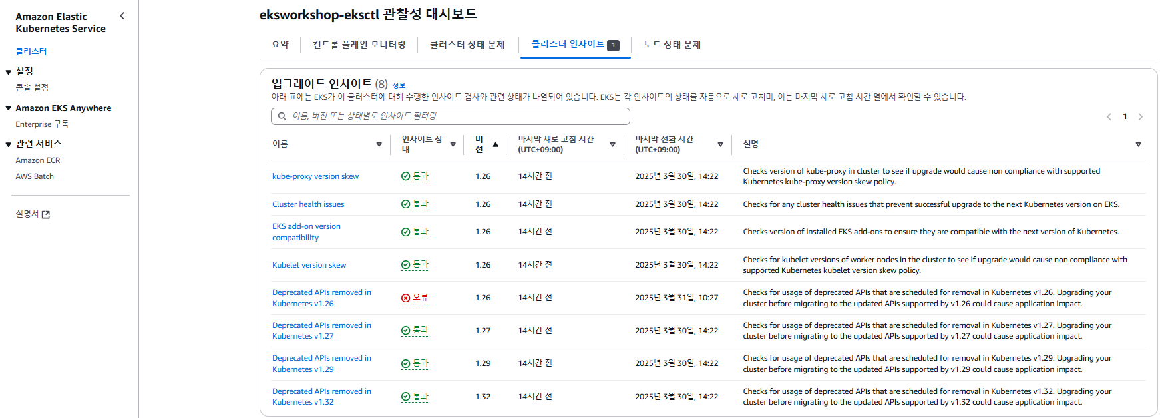Click the 오류 status for Deprecated APIs v1.26
This screenshot has height=418, width=1160.
tap(415, 298)
